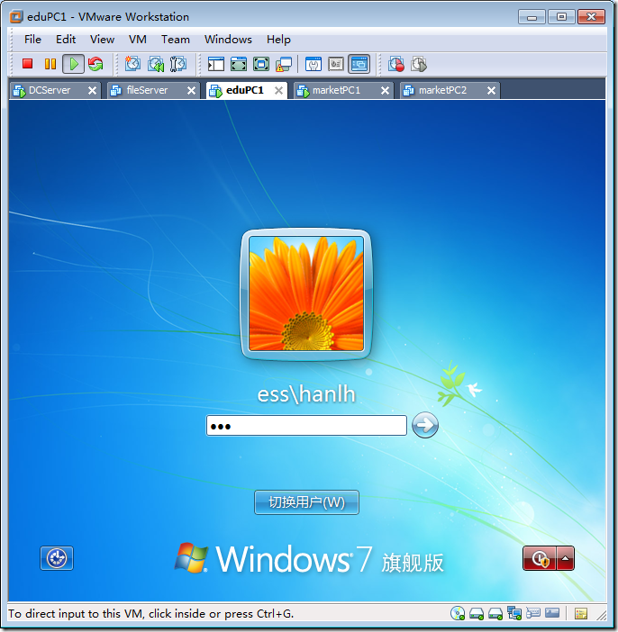Show the appliance view toolbar icon
The height and width of the screenshot is (632, 618).
pyautogui.click(x=336, y=64)
